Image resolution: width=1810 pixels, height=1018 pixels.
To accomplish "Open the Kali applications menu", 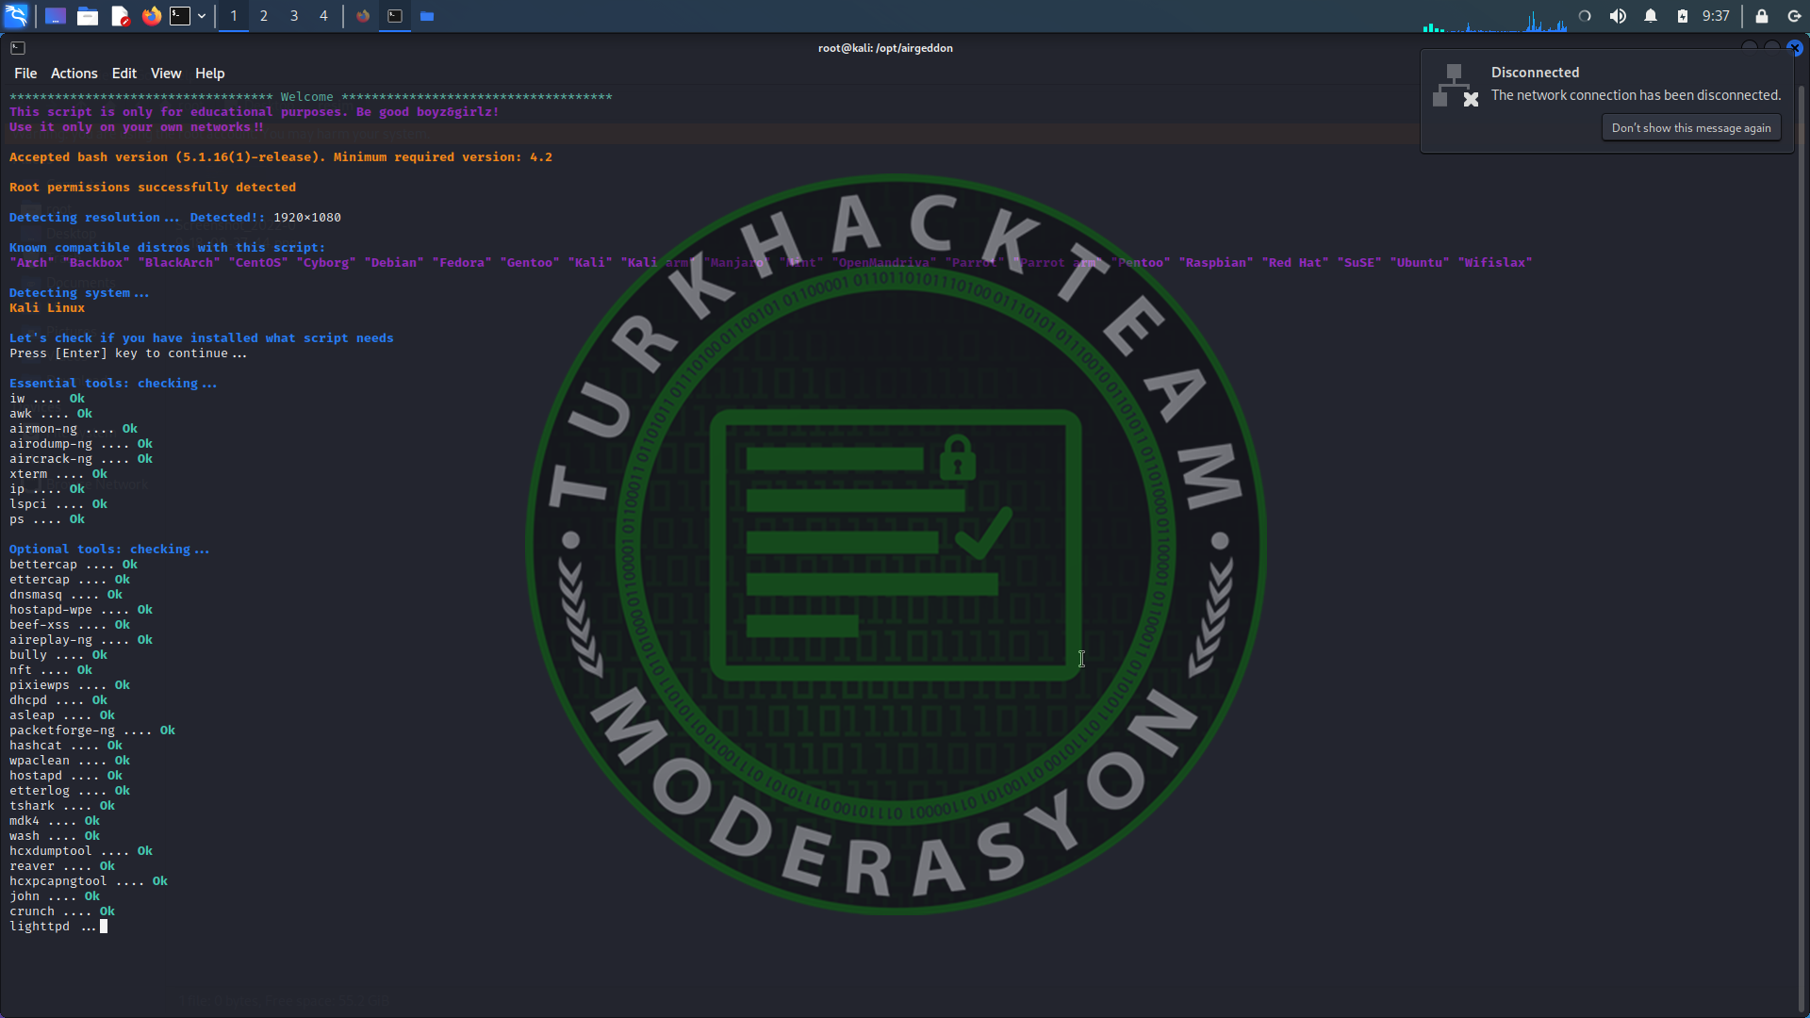I will point(17,16).
